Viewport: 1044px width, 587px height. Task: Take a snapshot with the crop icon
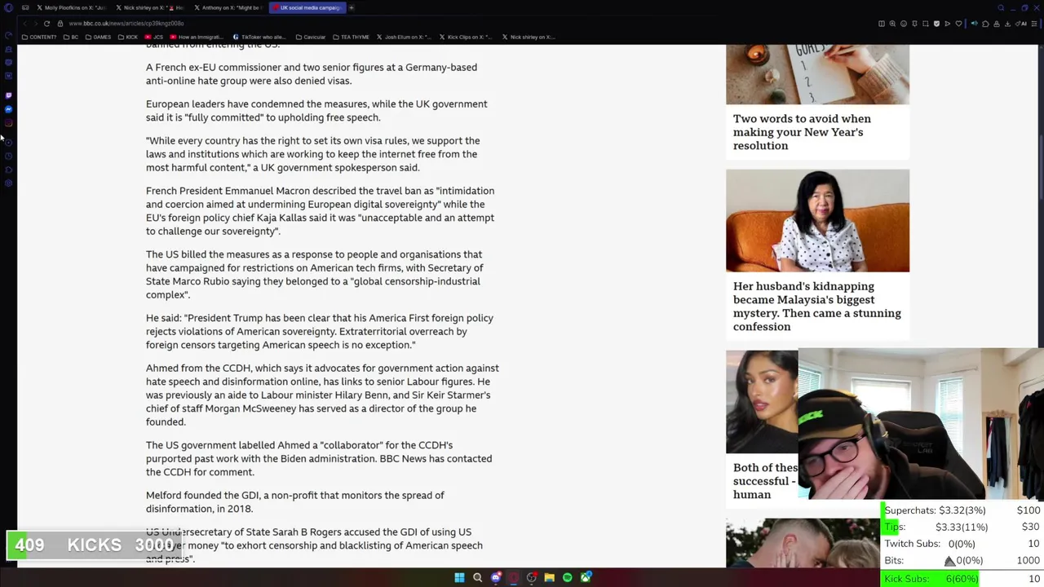pos(926,24)
